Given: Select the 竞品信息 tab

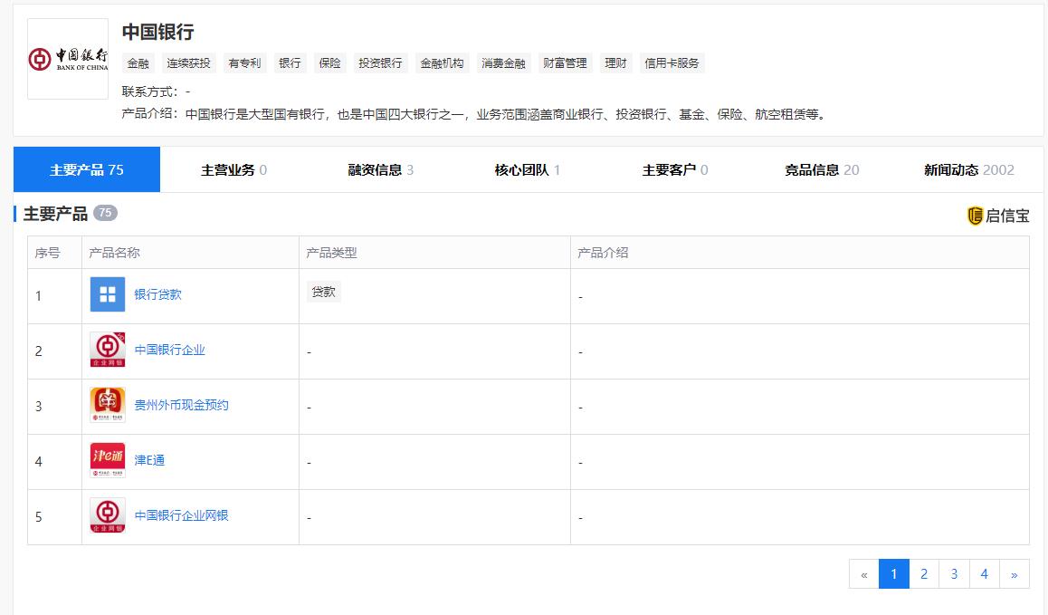Looking at the screenshot, I should (822, 170).
